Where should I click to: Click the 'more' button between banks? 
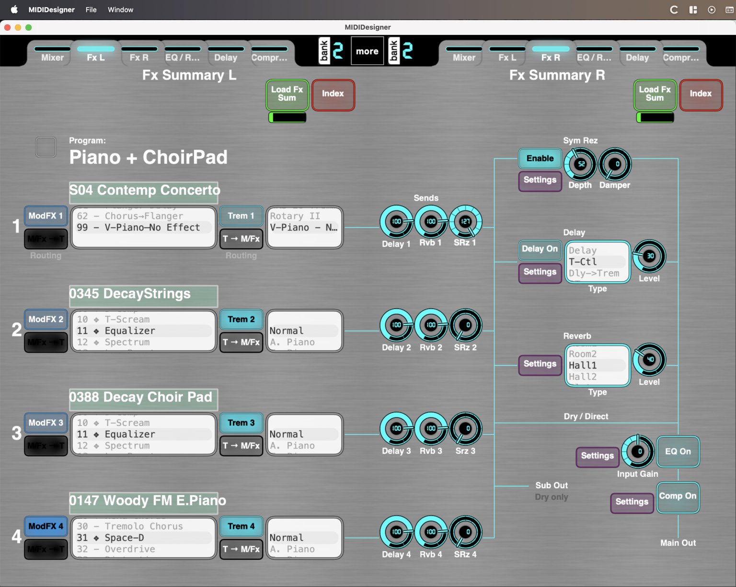[367, 51]
